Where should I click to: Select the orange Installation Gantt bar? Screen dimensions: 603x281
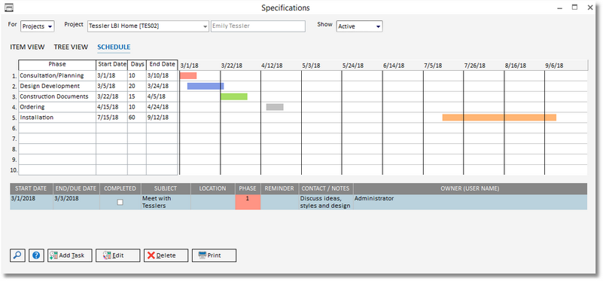(499, 118)
